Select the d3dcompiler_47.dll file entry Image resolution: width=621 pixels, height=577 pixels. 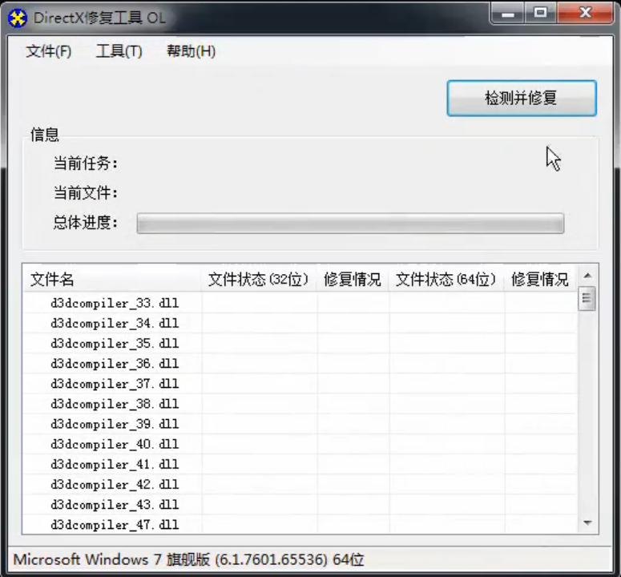[115, 525]
